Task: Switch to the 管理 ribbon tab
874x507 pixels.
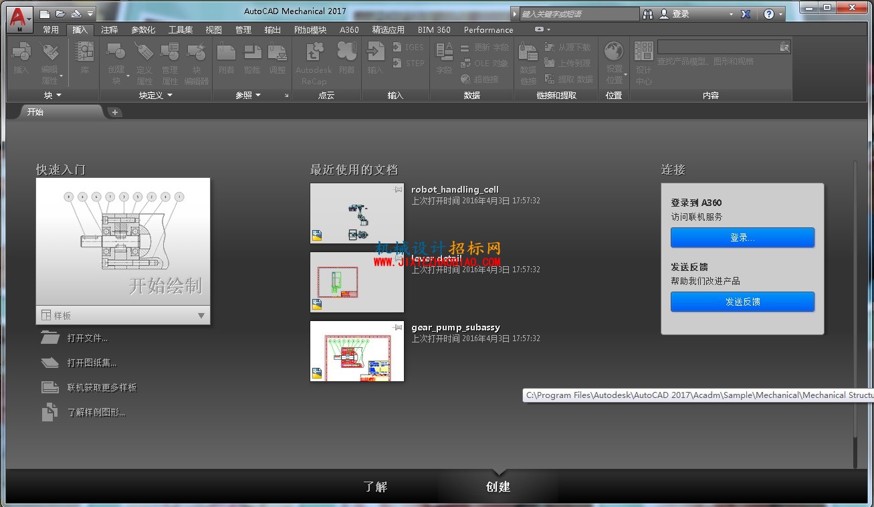Action: coord(243,29)
